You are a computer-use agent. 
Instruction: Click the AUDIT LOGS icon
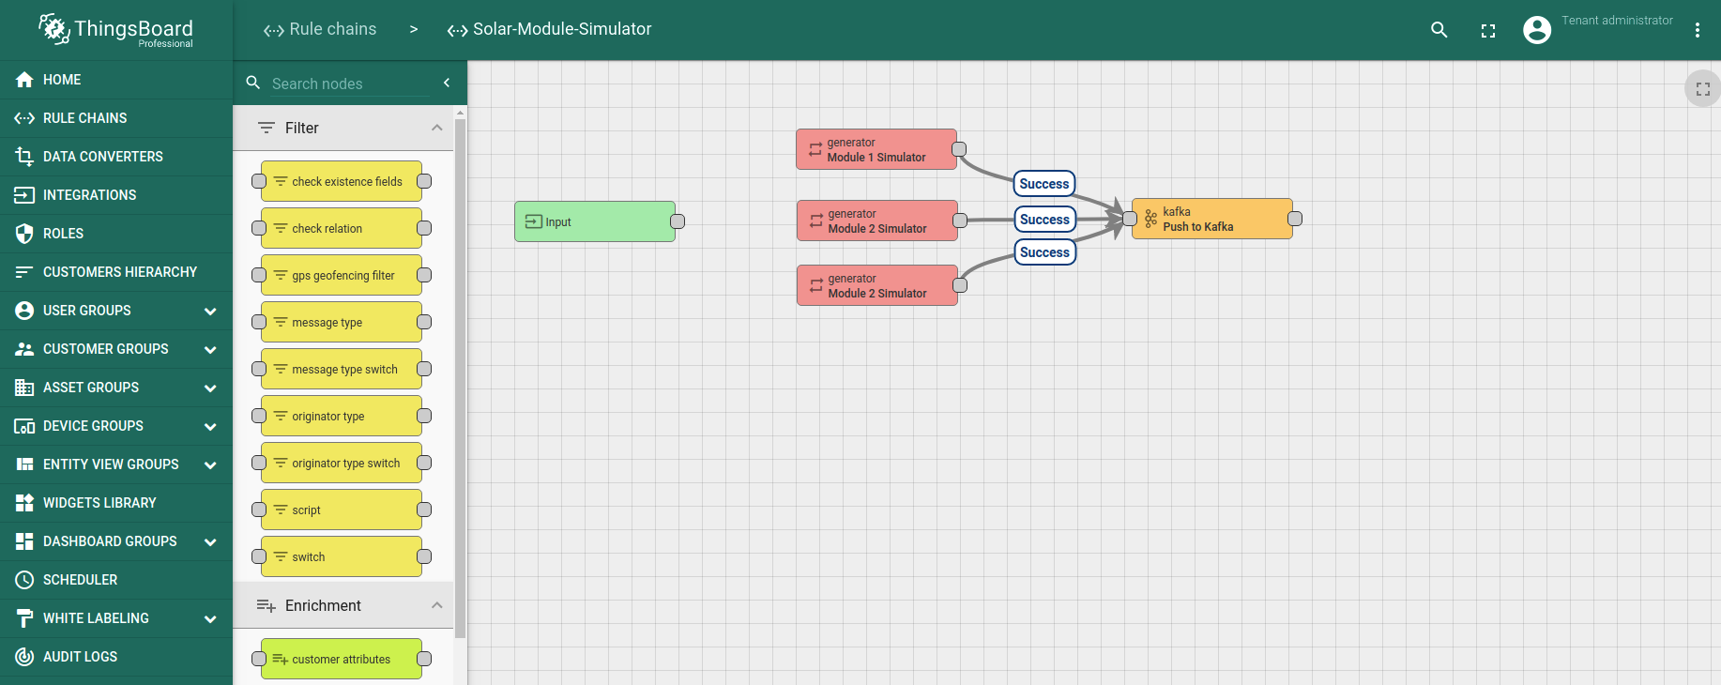tap(24, 657)
